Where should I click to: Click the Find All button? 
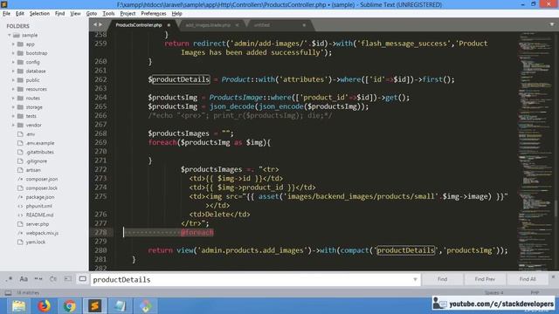[528, 279]
